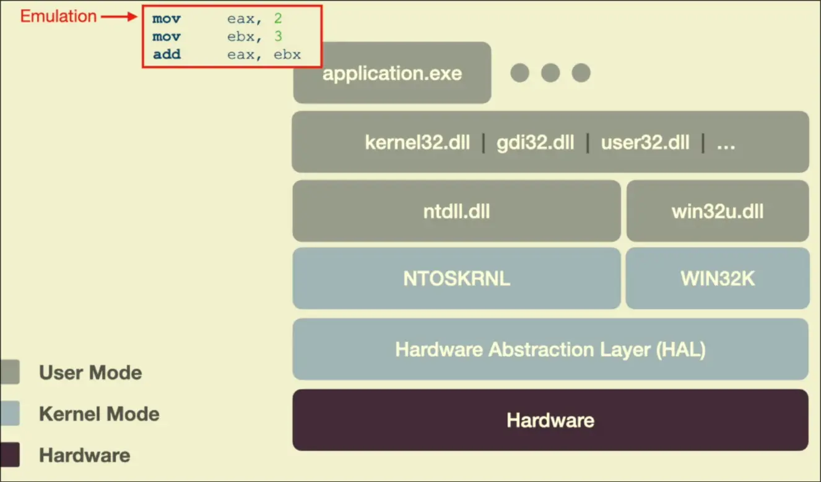Screen dimensions: 821x482
Task: Click the mov eax, 2 instruction
Action: coord(217,19)
